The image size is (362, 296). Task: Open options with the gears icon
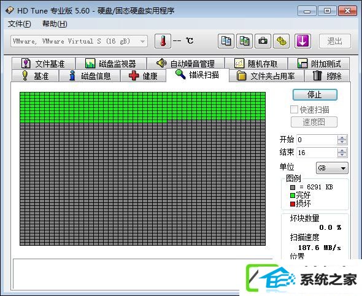(282, 41)
